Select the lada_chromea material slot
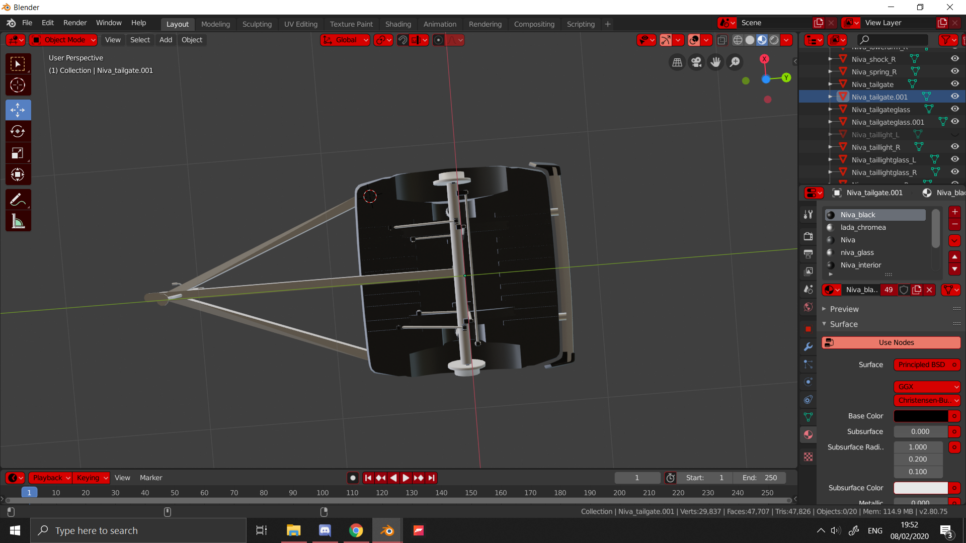This screenshot has height=543, width=966. pos(863,227)
